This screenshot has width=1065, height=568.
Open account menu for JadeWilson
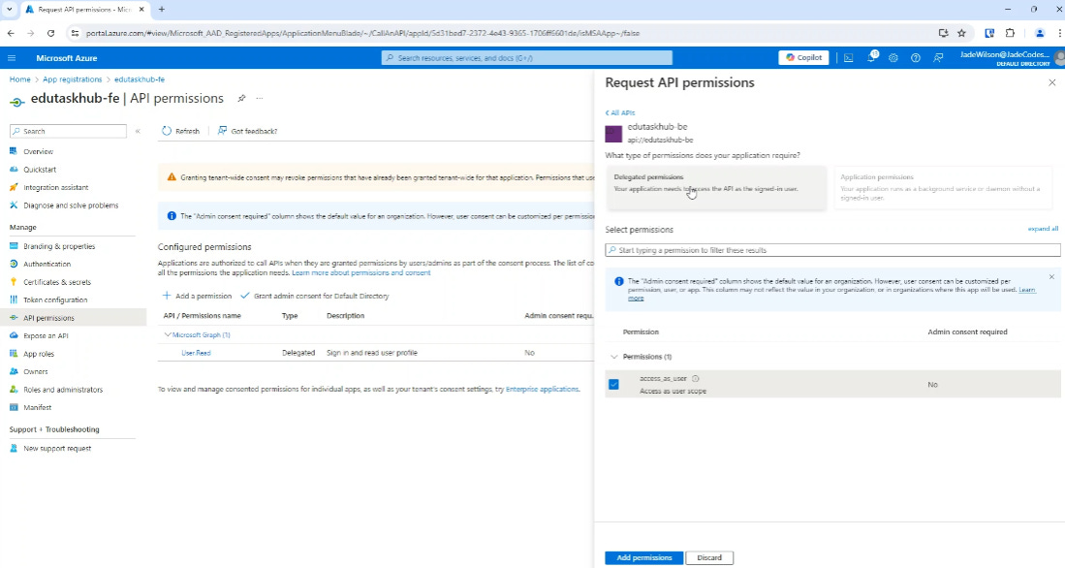tap(1011, 58)
